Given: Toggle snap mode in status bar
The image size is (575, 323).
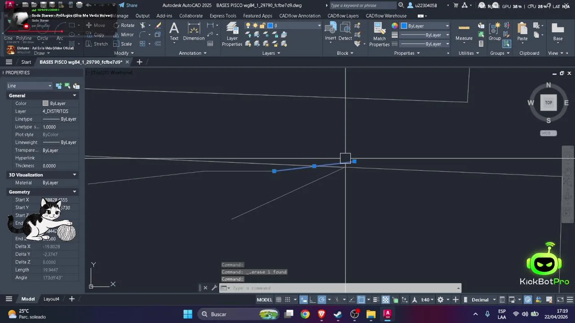Looking at the screenshot, I should pos(287,300).
